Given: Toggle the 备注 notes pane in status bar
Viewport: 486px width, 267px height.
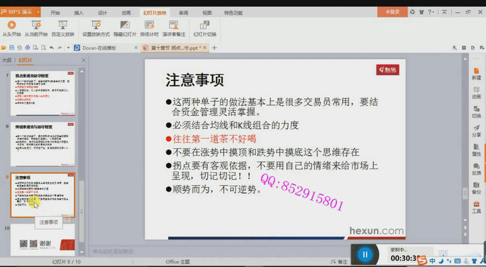Looking at the screenshot, I should [340, 262].
